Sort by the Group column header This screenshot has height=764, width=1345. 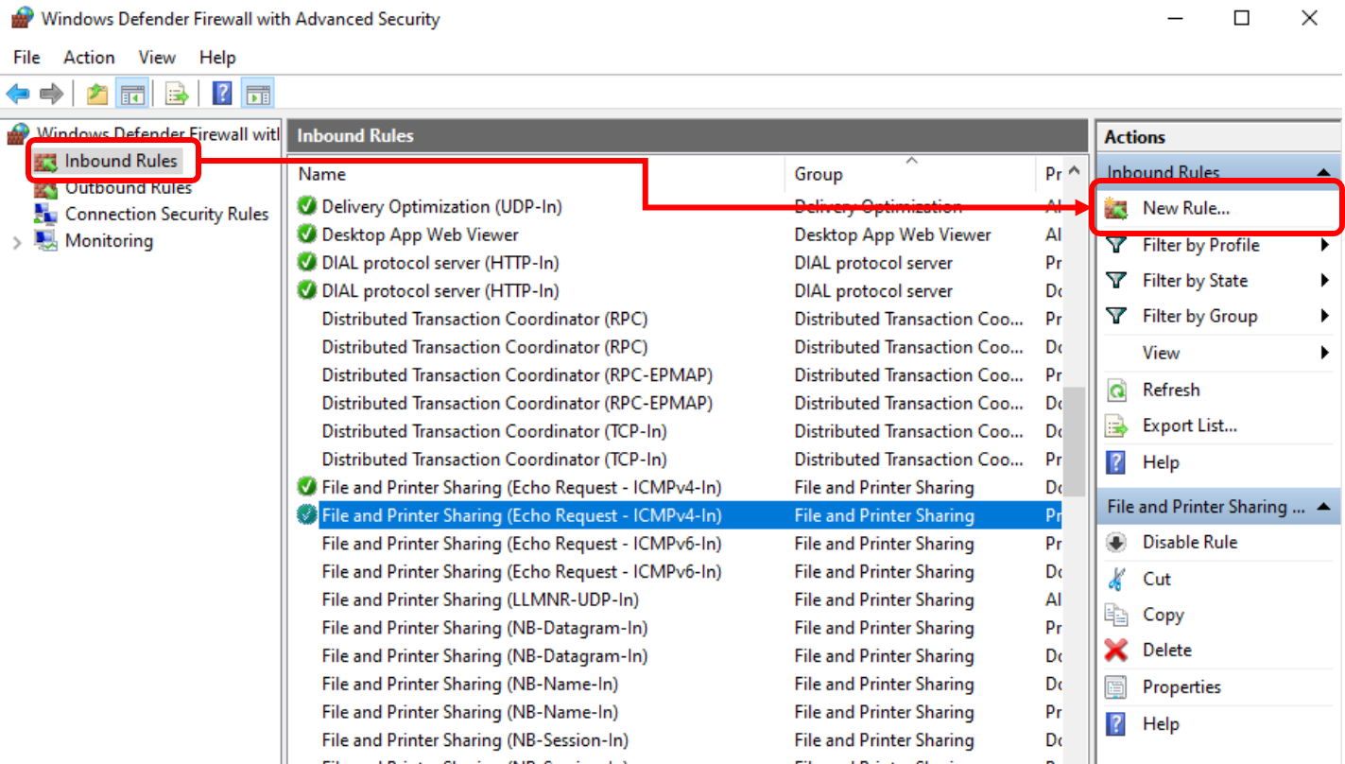click(x=910, y=174)
